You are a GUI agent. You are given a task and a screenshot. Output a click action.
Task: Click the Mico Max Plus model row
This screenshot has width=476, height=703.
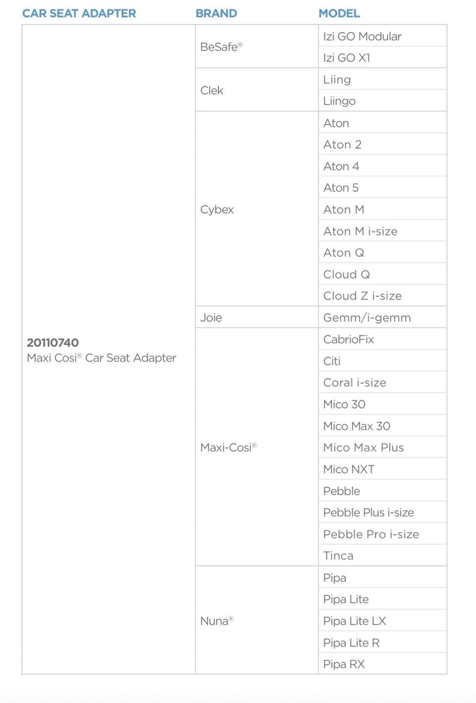382,447
